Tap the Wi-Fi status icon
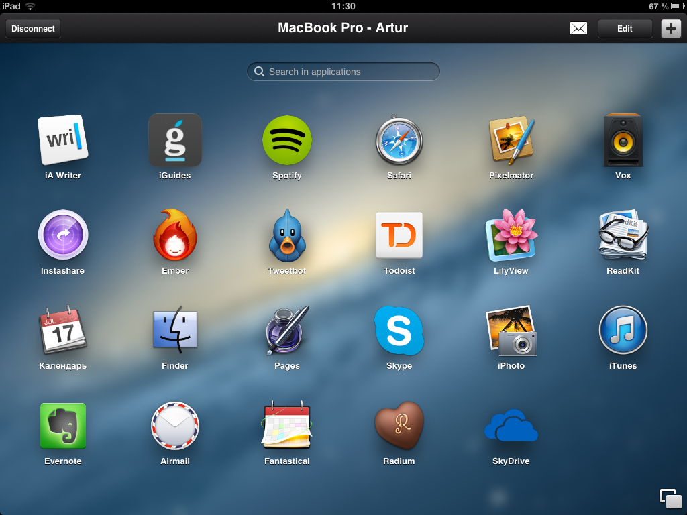The width and height of the screenshot is (687, 515). [30, 6]
